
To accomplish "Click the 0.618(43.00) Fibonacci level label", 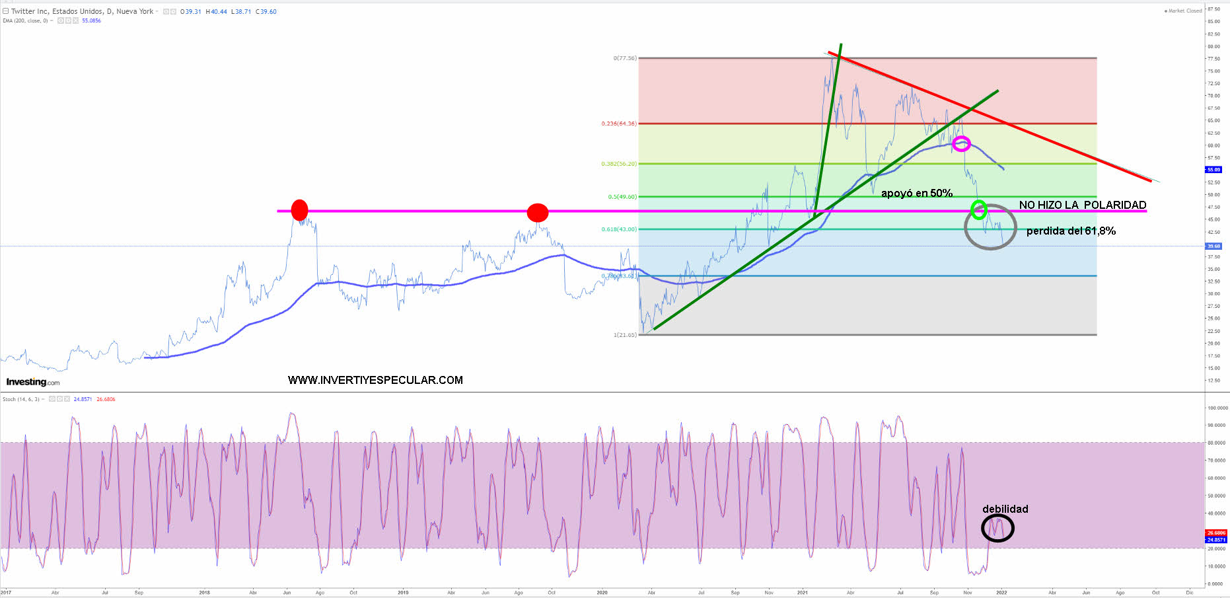I will tap(618, 229).
